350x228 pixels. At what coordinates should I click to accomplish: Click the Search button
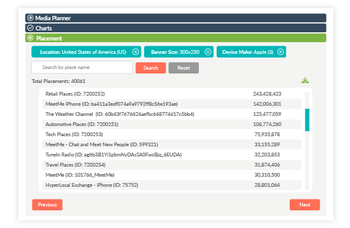151,68
